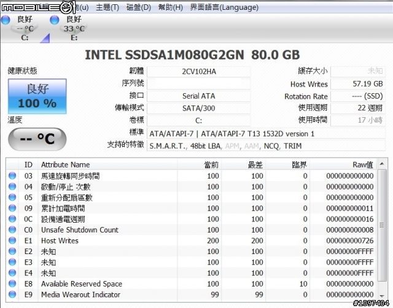Click the blue status dot for attribute E4
The image size is (393, 308).
coord(12,273)
